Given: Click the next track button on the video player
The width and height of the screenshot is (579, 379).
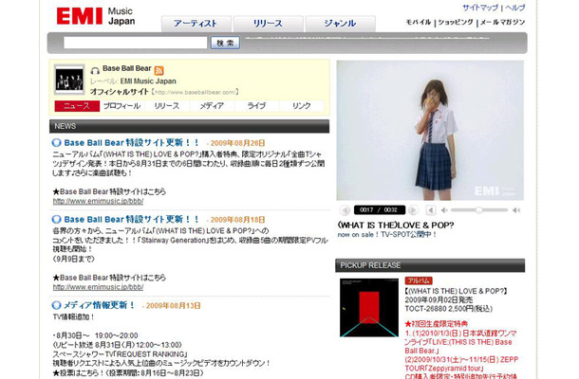Looking at the screenshot, I should [414, 210].
